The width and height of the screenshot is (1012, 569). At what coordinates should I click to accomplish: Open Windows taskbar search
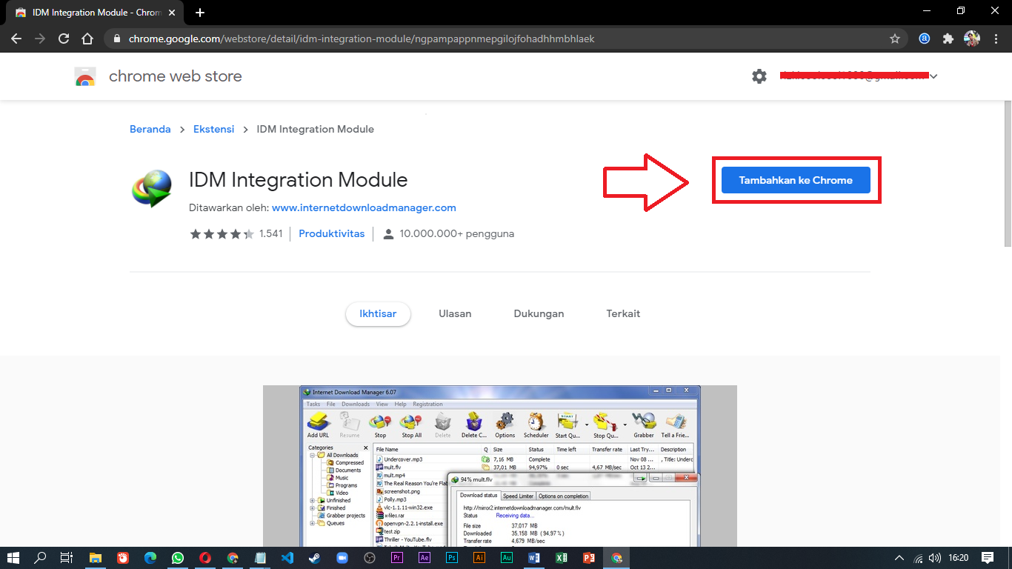[x=40, y=558]
